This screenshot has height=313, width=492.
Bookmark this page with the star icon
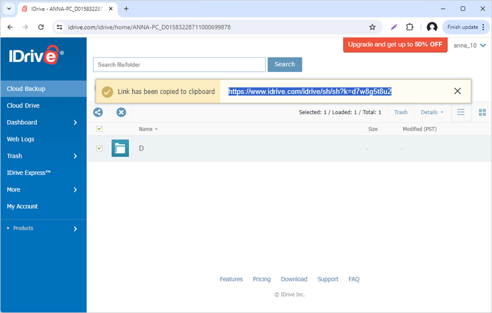point(372,27)
